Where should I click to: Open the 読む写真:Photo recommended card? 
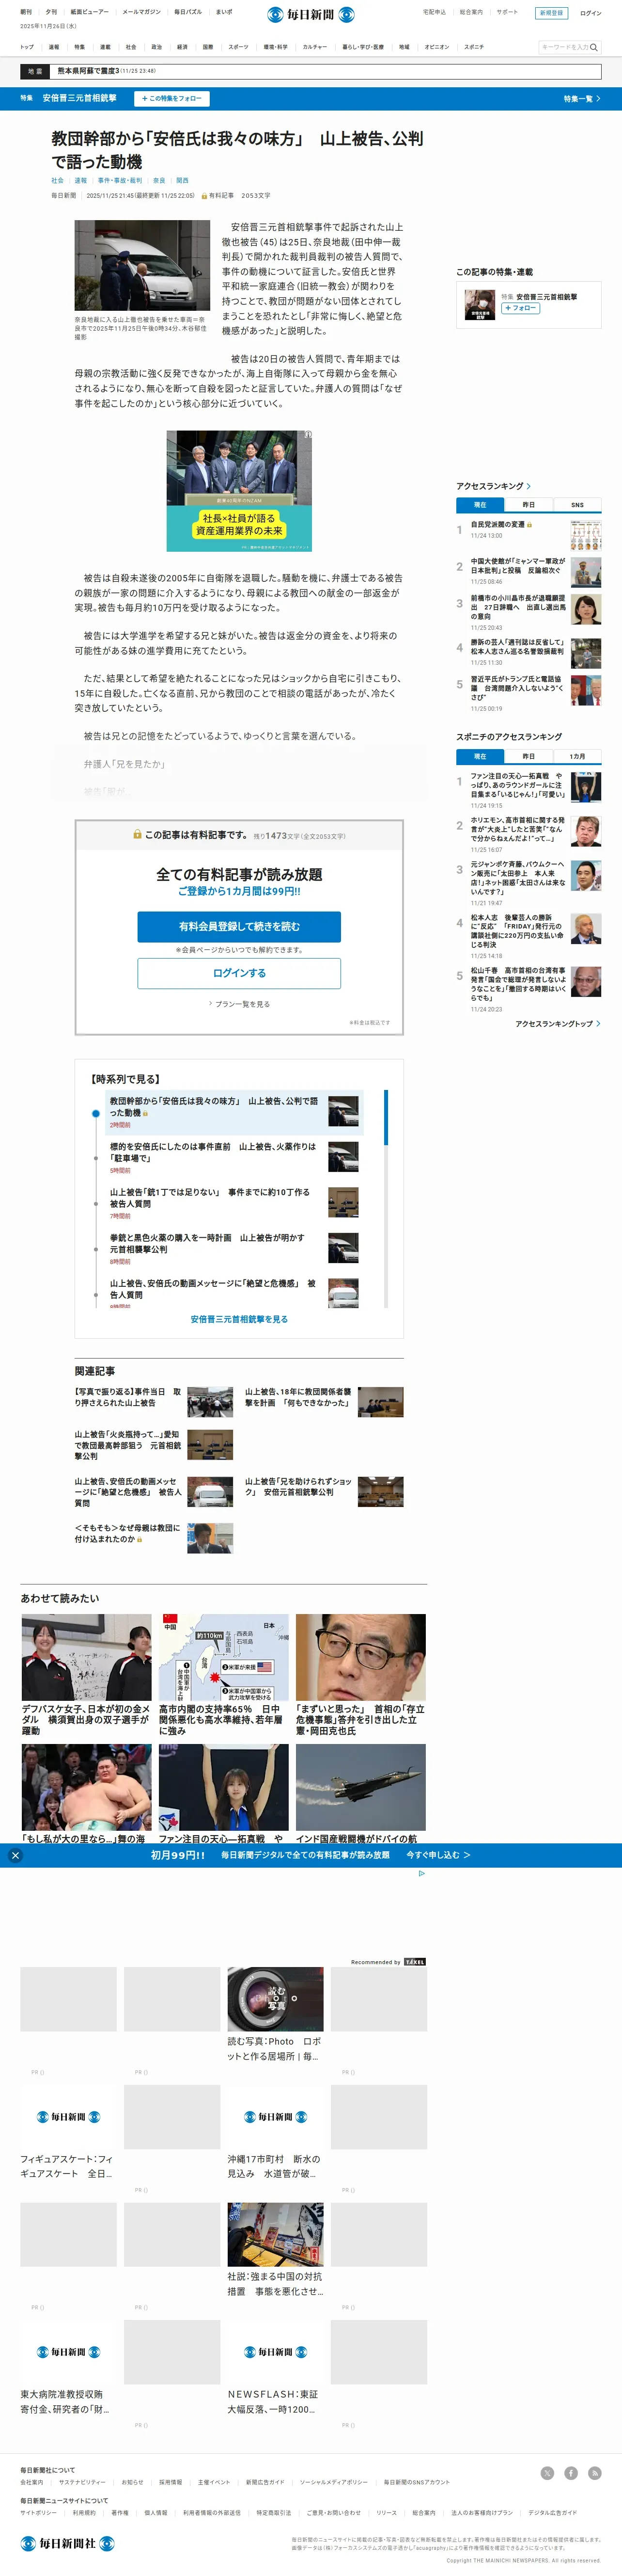(276, 2015)
